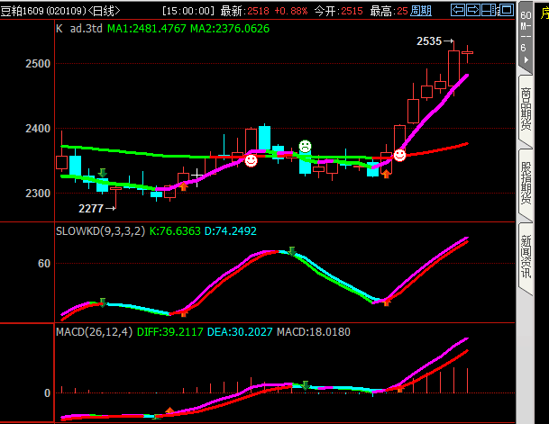Screen dimensions: 549x424
Task: Click the back arrow navigation icon
Action: [x=458, y=10]
